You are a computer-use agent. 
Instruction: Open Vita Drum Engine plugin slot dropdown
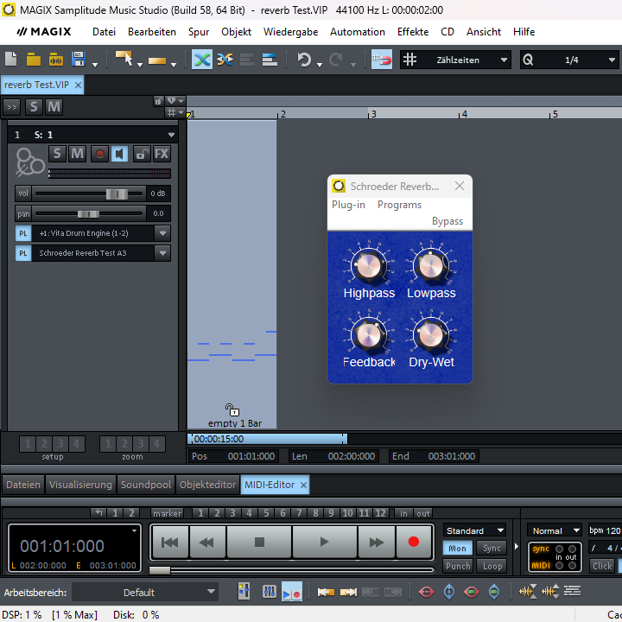[x=162, y=233]
